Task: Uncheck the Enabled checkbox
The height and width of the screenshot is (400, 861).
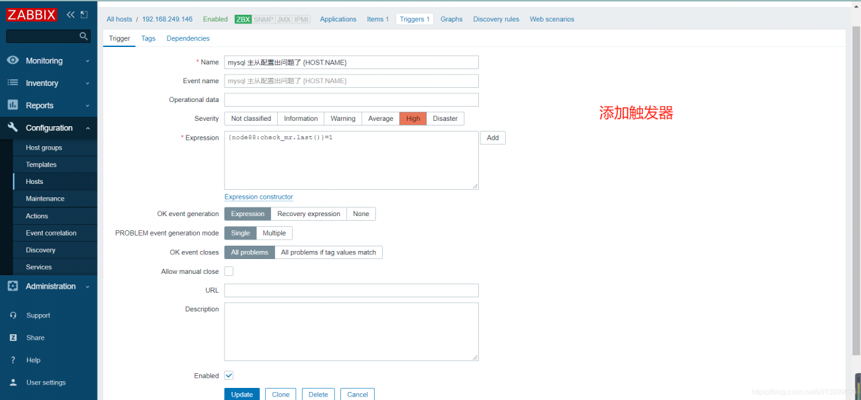Action: 229,376
